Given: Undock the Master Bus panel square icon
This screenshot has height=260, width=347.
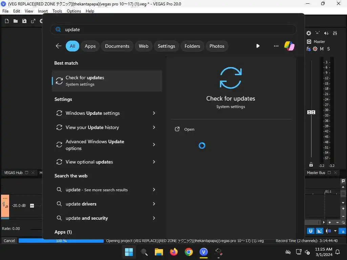Looking at the screenshot, I should (329, 173).
